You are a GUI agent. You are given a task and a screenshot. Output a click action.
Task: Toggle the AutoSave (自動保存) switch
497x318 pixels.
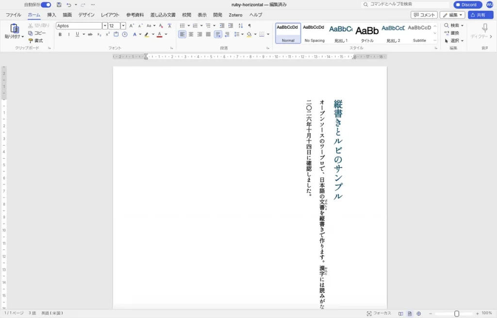point(46,5)
